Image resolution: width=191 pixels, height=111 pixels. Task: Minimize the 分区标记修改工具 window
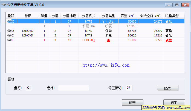coord(169,5)
